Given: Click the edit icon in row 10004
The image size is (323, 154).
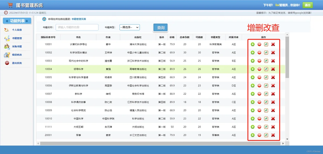Looking at the screenshot, I should 266,69.
